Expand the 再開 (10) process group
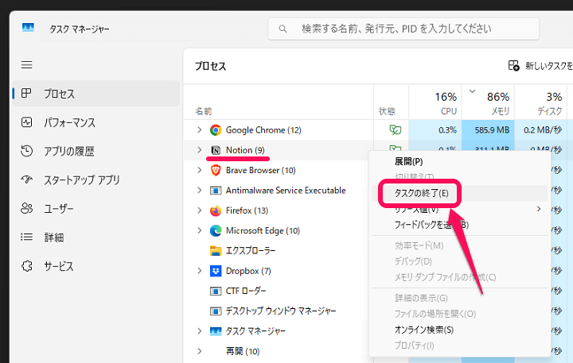573x363 pixels. coord(199,351)
